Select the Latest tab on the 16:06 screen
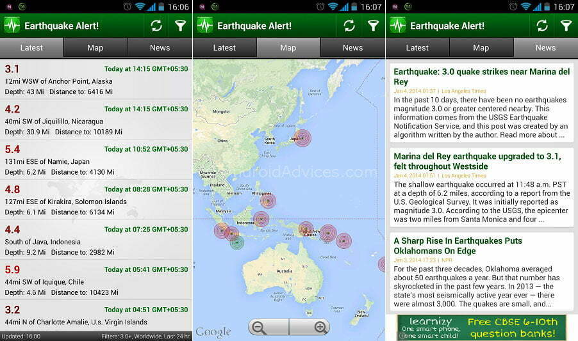 [x=31, y=48]
